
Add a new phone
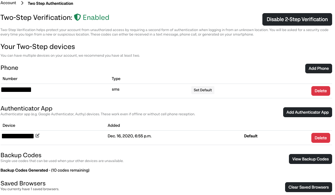[319, 69]
